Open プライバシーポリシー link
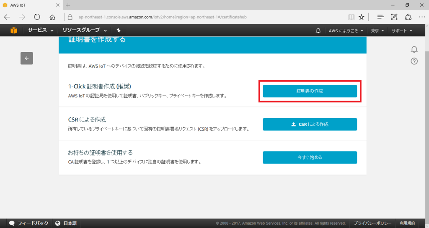The image size is (429, 228). [x=372, y=223]
